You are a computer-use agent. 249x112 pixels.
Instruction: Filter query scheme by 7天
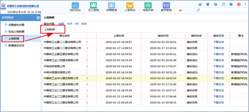point(77,24)
